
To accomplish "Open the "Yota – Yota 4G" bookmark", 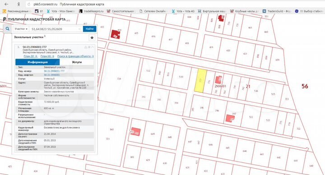I will coord(183,11).
